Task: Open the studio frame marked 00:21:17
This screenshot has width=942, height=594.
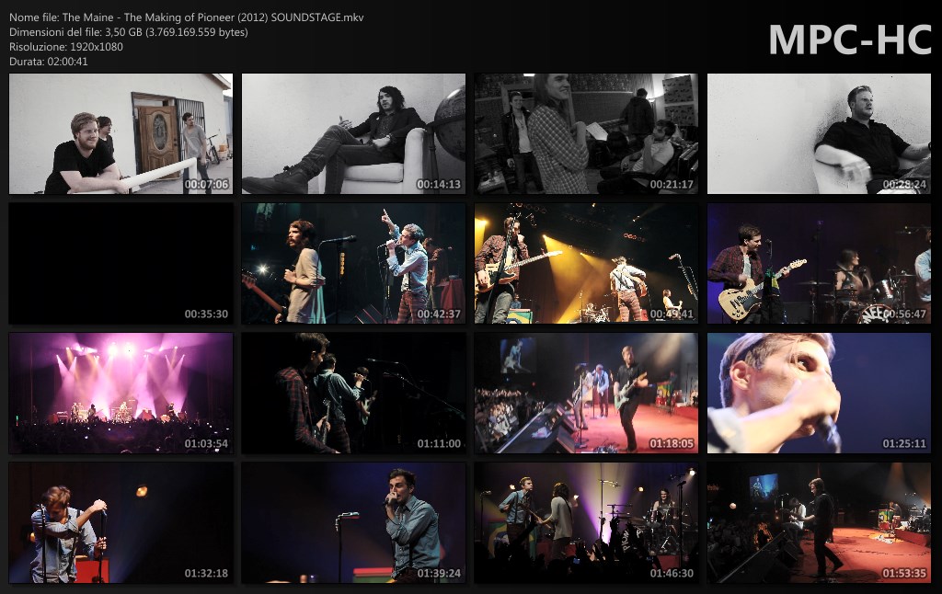Action: [x=586, y=134]
